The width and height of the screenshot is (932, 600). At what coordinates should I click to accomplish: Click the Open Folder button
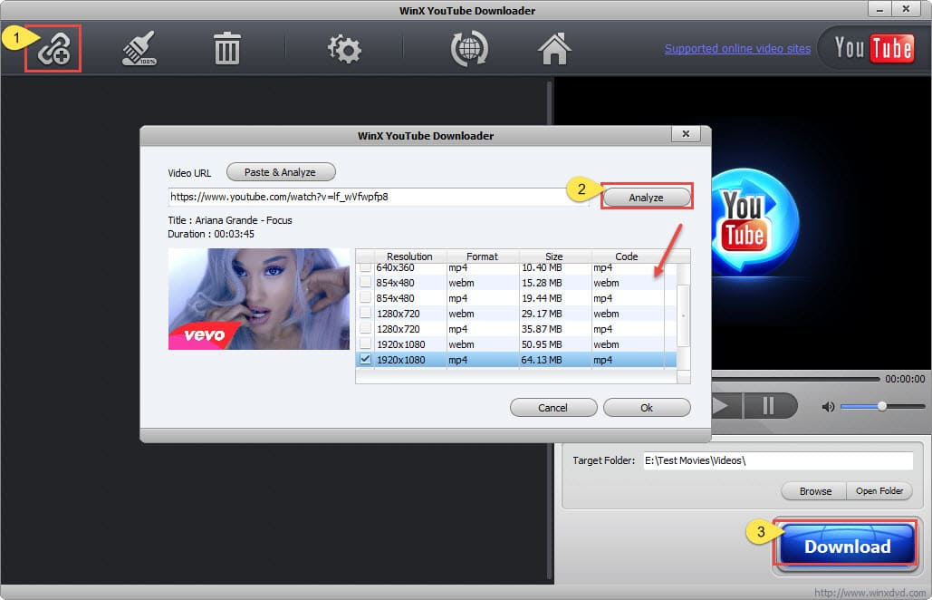pos(879,491)
